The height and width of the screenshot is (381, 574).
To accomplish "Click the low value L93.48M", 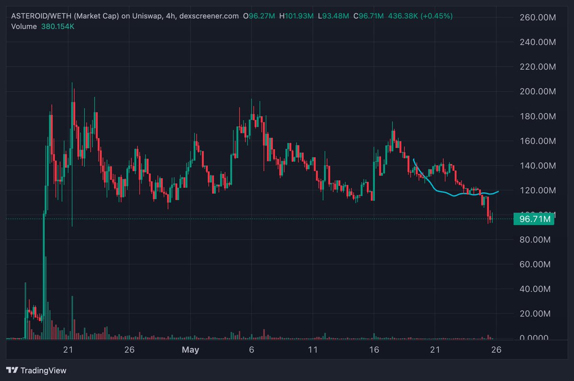I will (334, 16).
